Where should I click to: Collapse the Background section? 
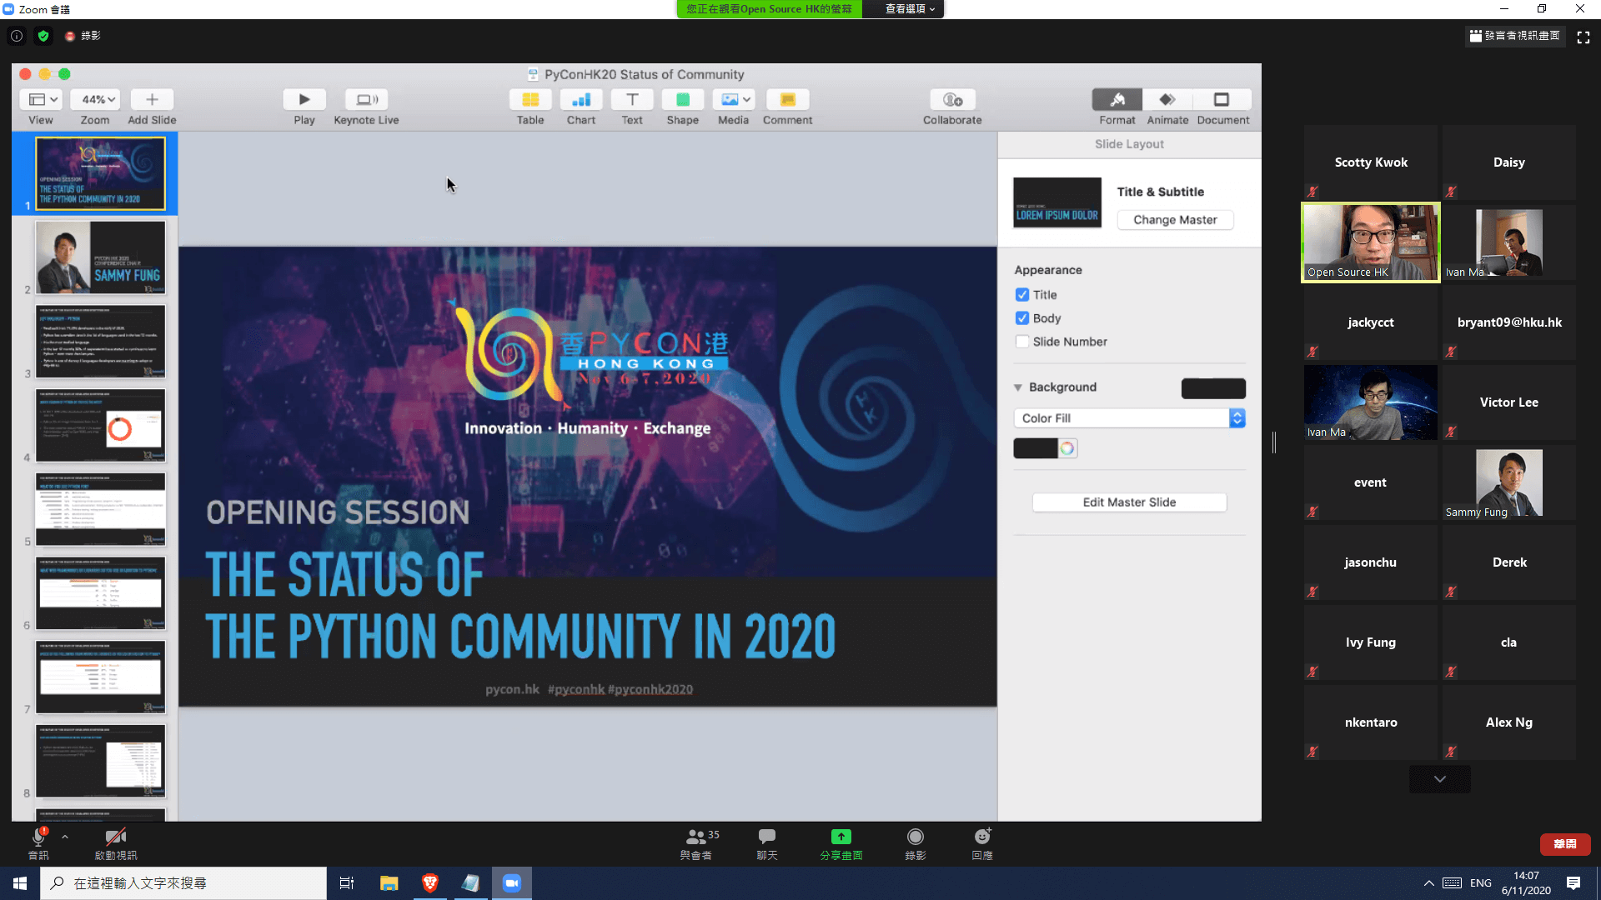[1018, 387]
